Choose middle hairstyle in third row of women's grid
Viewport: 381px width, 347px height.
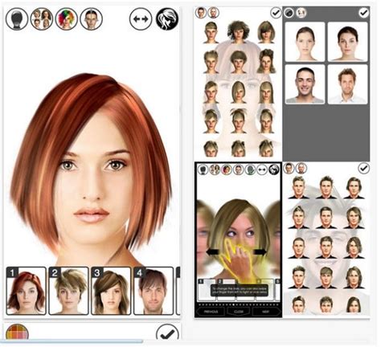(x=238, y=92)
